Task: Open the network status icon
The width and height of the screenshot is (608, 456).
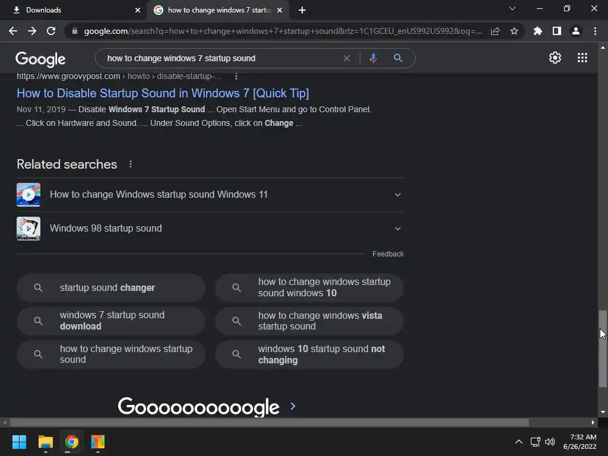Action: pyautogui.click(x=536, y=442)
